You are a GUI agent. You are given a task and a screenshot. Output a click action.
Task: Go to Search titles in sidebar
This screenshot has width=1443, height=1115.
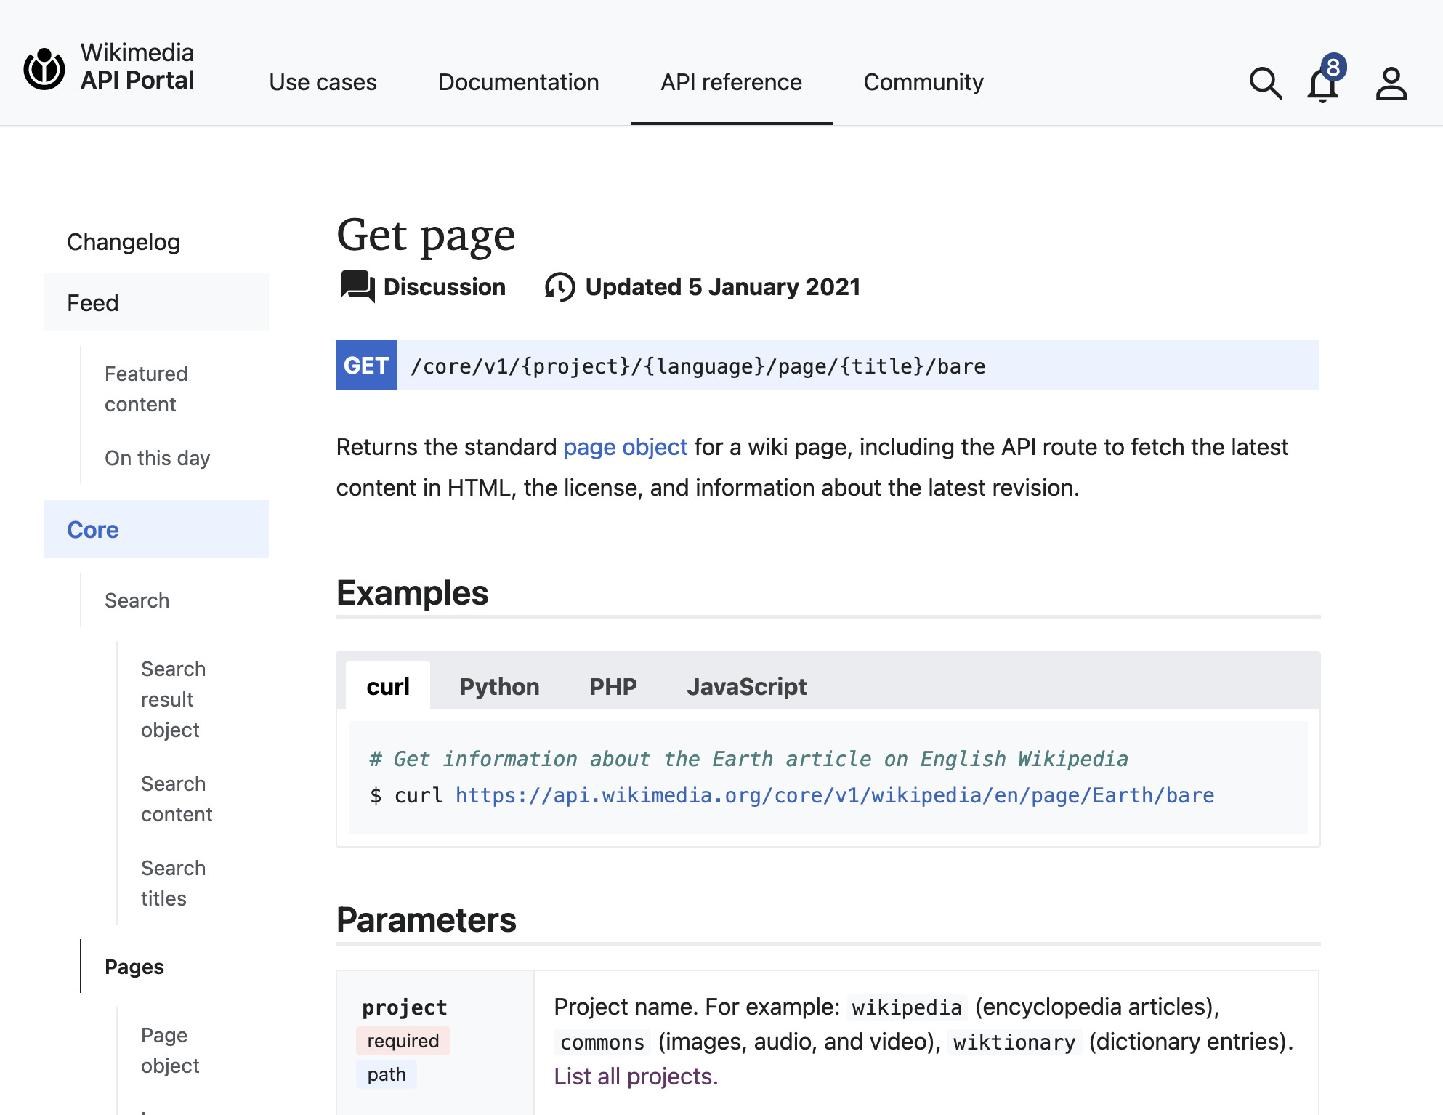tap(173, 883)
